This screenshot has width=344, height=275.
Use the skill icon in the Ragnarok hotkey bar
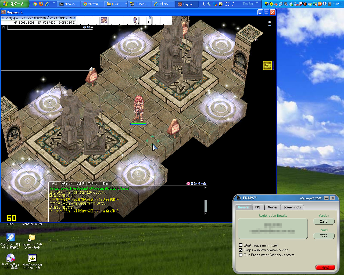pyautogui.click(x=104, y=20)
